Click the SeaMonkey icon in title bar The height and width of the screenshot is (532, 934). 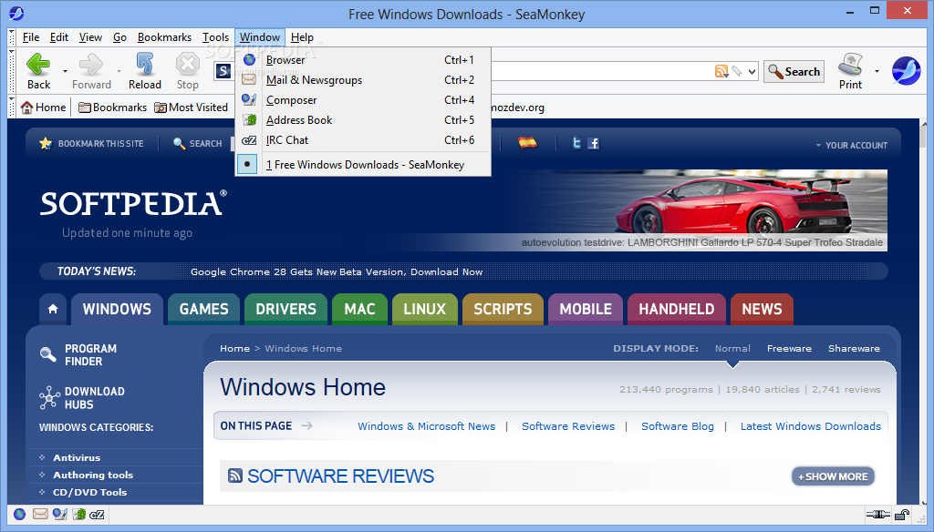point(16,13)
